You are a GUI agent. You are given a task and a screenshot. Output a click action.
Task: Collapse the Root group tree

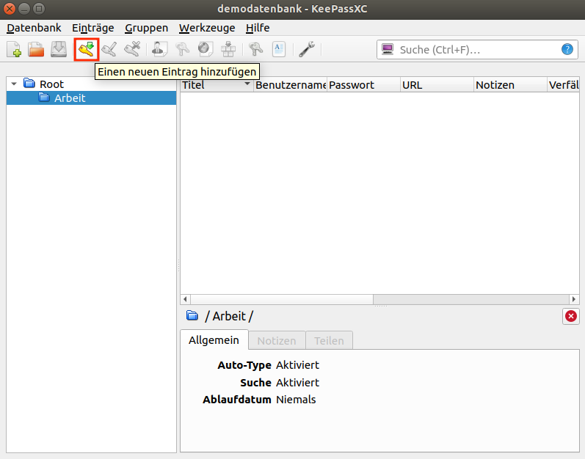point(14,84)
